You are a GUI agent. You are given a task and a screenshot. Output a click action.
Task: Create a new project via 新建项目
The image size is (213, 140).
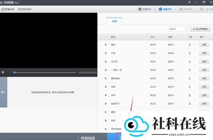(8, 9)
